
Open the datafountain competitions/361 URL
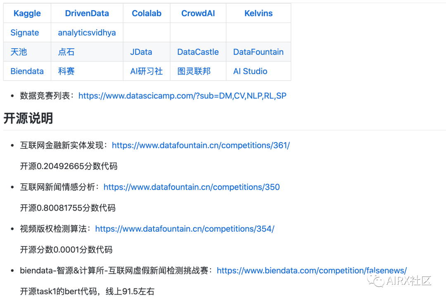[201, 145]
